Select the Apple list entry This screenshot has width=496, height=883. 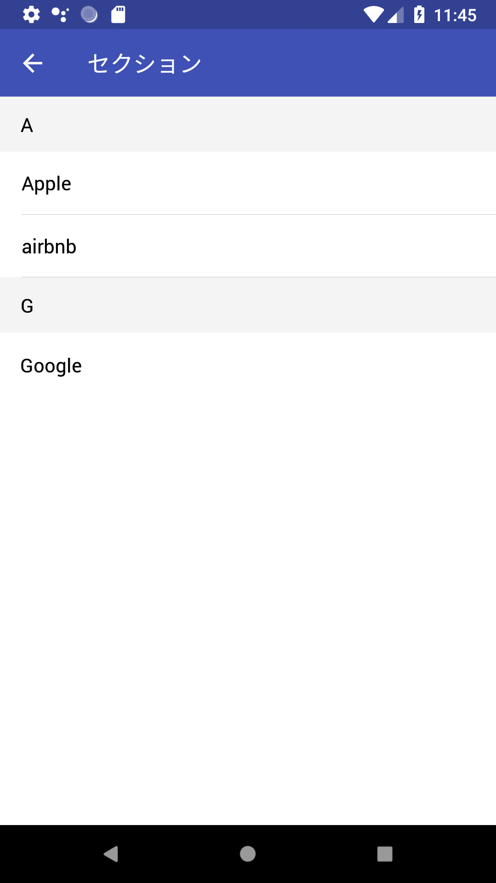click(x=46, y=183)
